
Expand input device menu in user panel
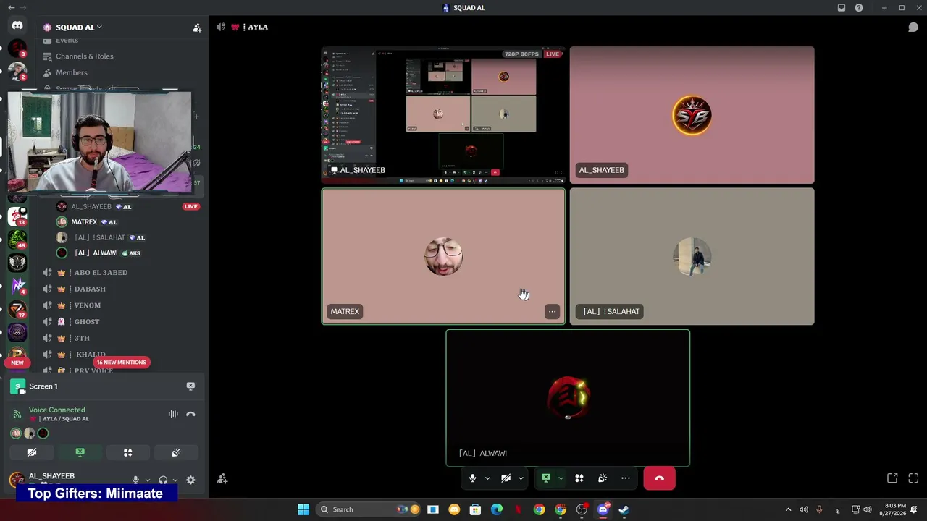point(148,480)
